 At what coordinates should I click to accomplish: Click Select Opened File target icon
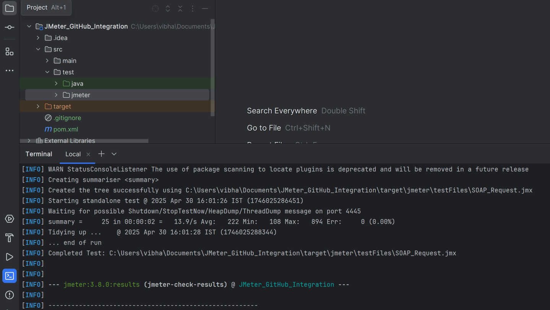point(155,8)
